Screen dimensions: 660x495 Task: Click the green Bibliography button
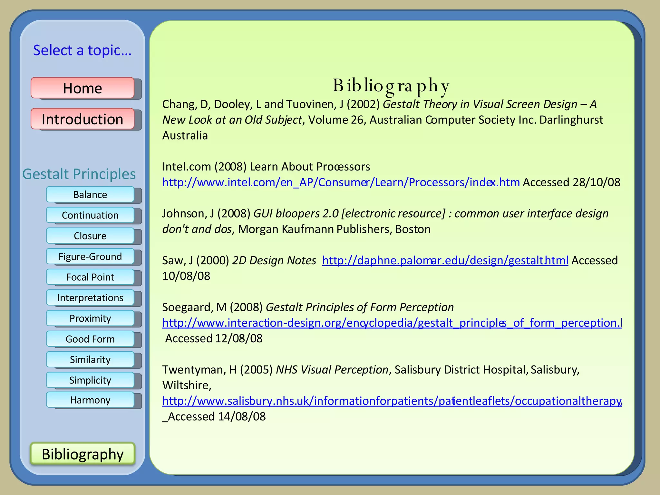pyautogui.click(x=82, y=454)
